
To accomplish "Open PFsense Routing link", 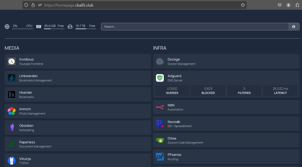I will [x=226, y=157].
